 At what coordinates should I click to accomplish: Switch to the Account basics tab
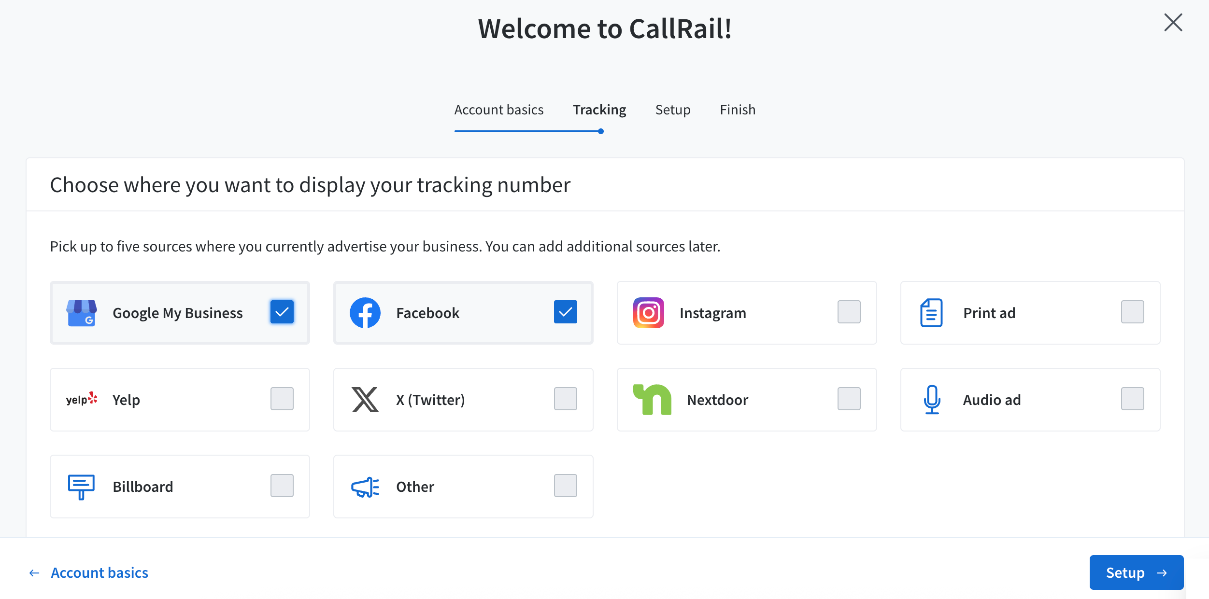click(x=499, y=110)
